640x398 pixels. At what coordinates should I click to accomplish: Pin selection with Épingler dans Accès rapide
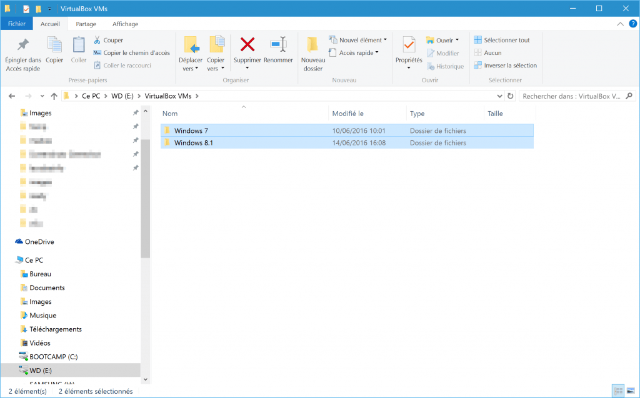(23, 55)
